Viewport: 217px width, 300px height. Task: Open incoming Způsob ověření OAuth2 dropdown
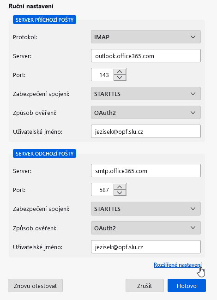coord(146,113)
